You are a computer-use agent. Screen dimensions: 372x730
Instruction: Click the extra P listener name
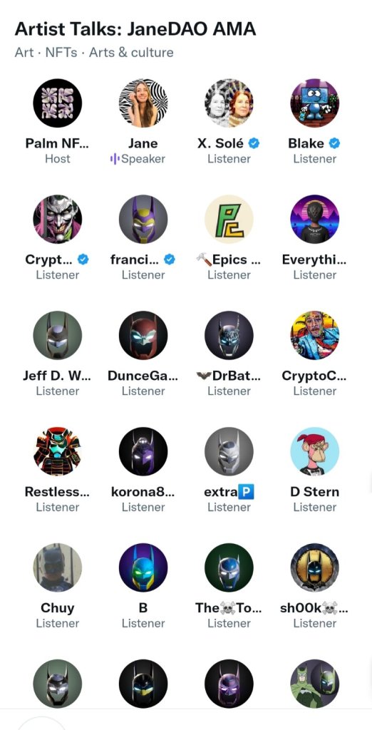pyautogui.click(x=229, y=492)
